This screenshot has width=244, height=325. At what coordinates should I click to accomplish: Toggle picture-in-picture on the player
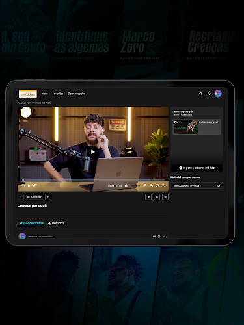(x=157, y=186)
